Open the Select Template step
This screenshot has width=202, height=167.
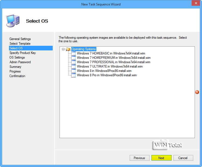click(20, 44)
